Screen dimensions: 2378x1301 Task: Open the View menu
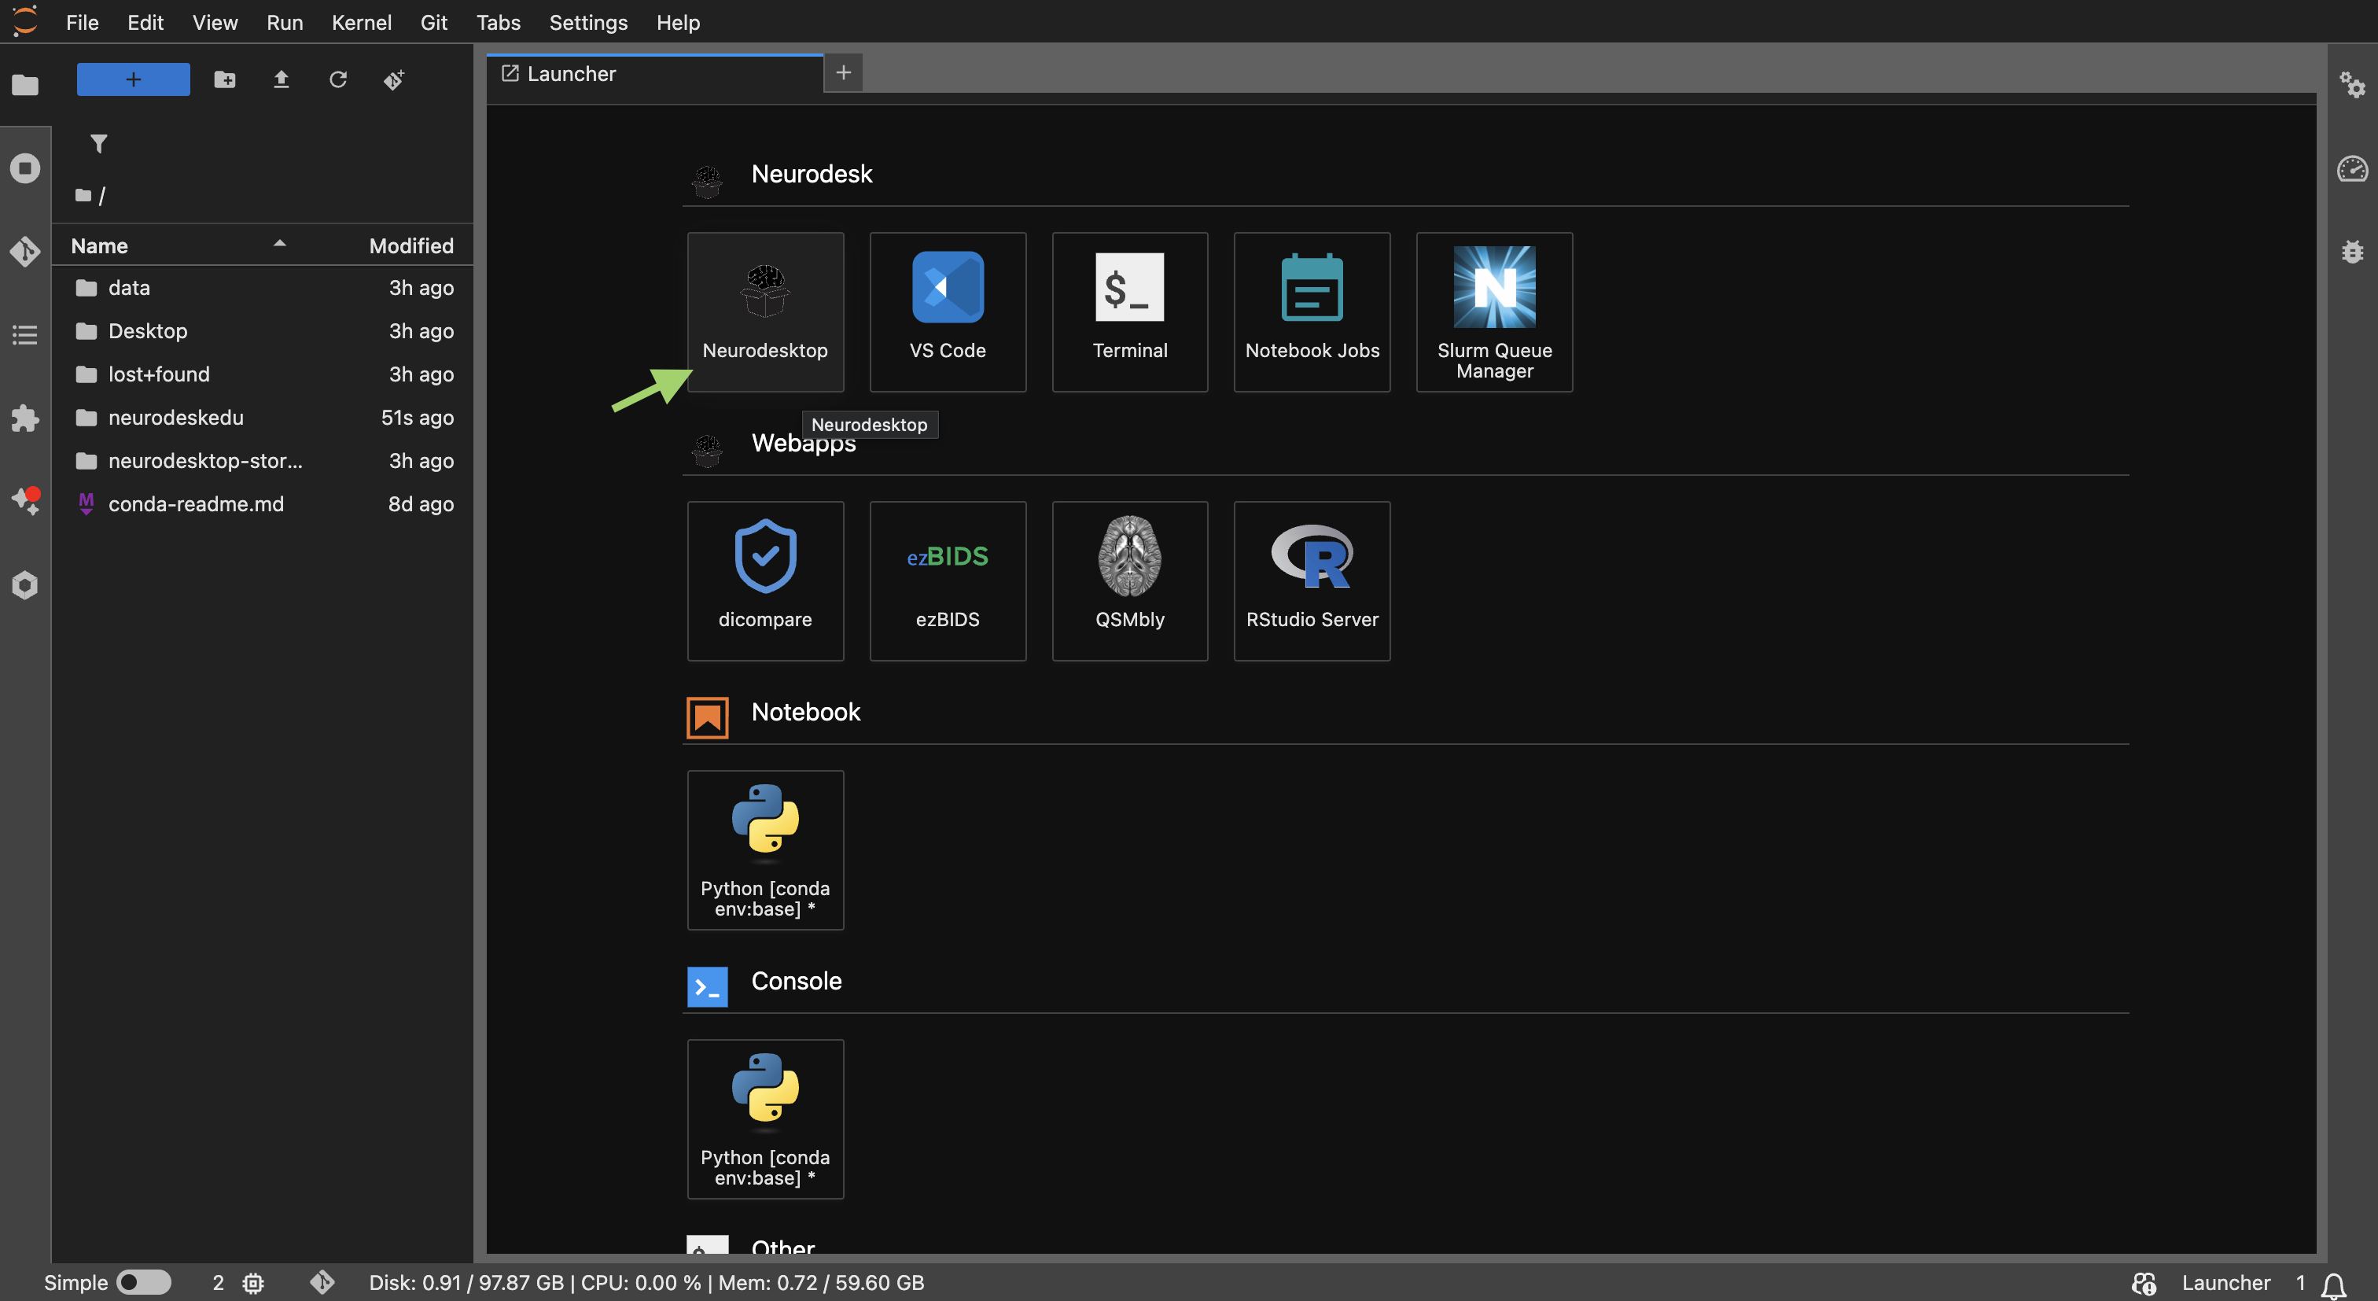[215, 22]
